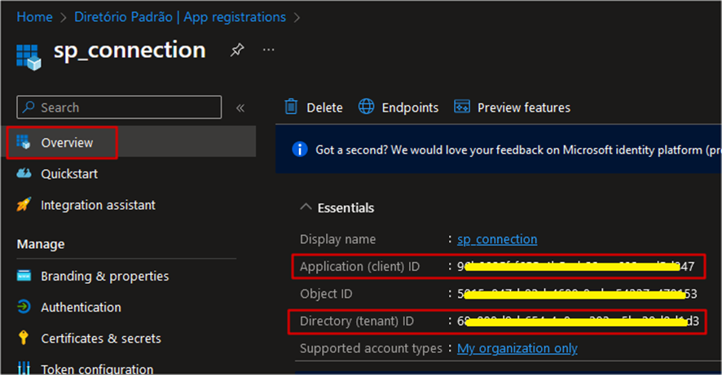Click the sp_connection app registration icon

point(29,58)
